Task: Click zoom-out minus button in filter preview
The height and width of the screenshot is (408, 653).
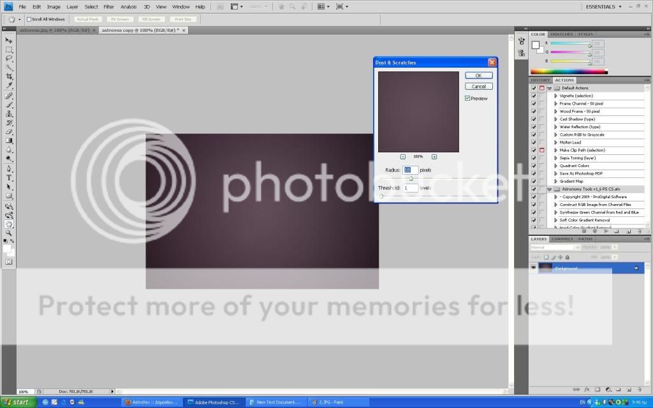Action: tap(403, 156)
